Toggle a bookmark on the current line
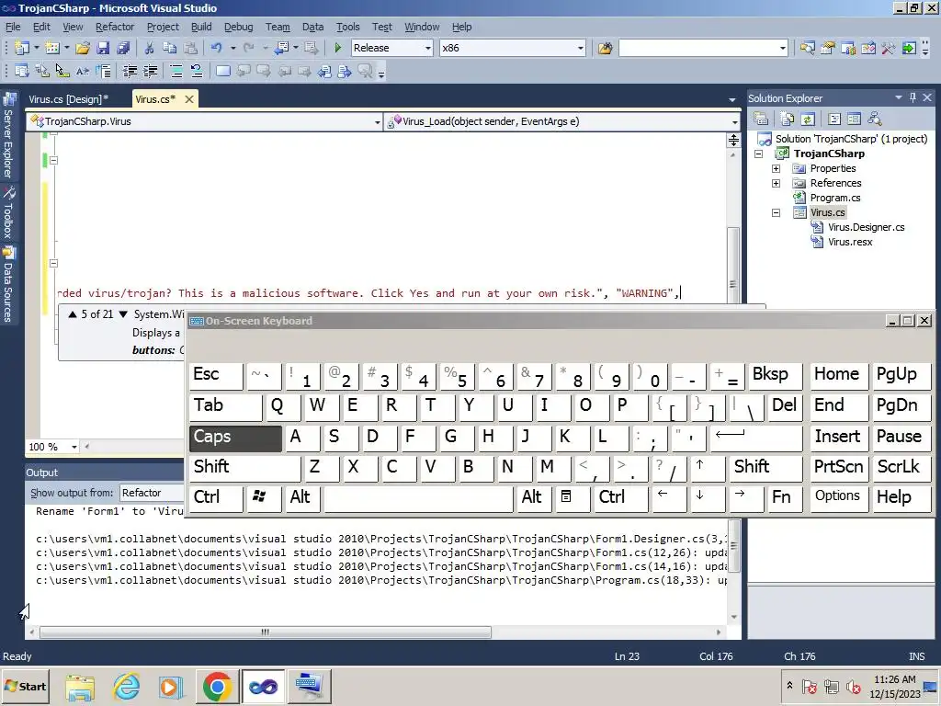 (x=222, y=72)
